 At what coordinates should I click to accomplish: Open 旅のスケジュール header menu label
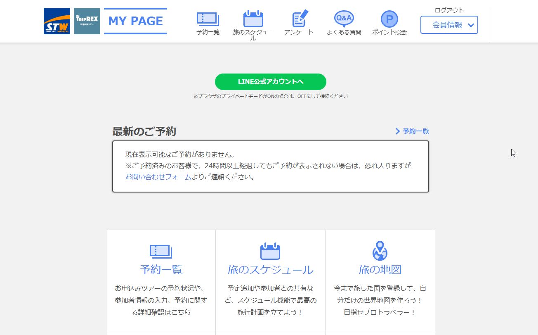coord(253,35)
